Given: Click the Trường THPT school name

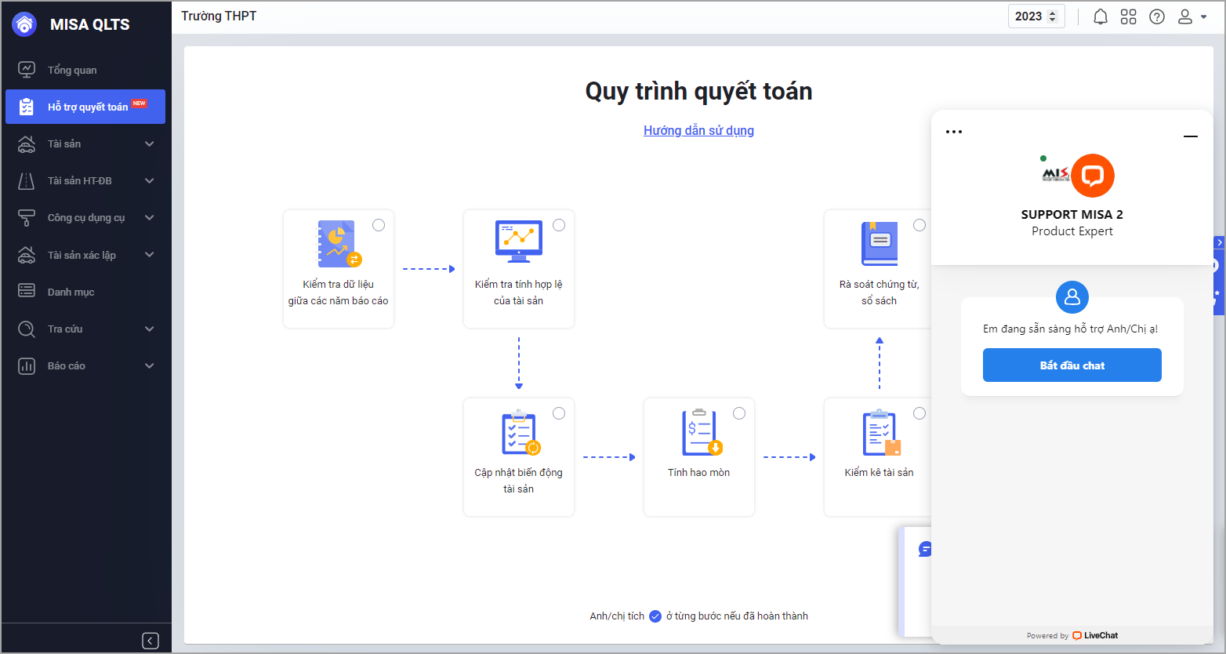Looking at the screenshot, I should pyautogui.click(x=219, y=16).
